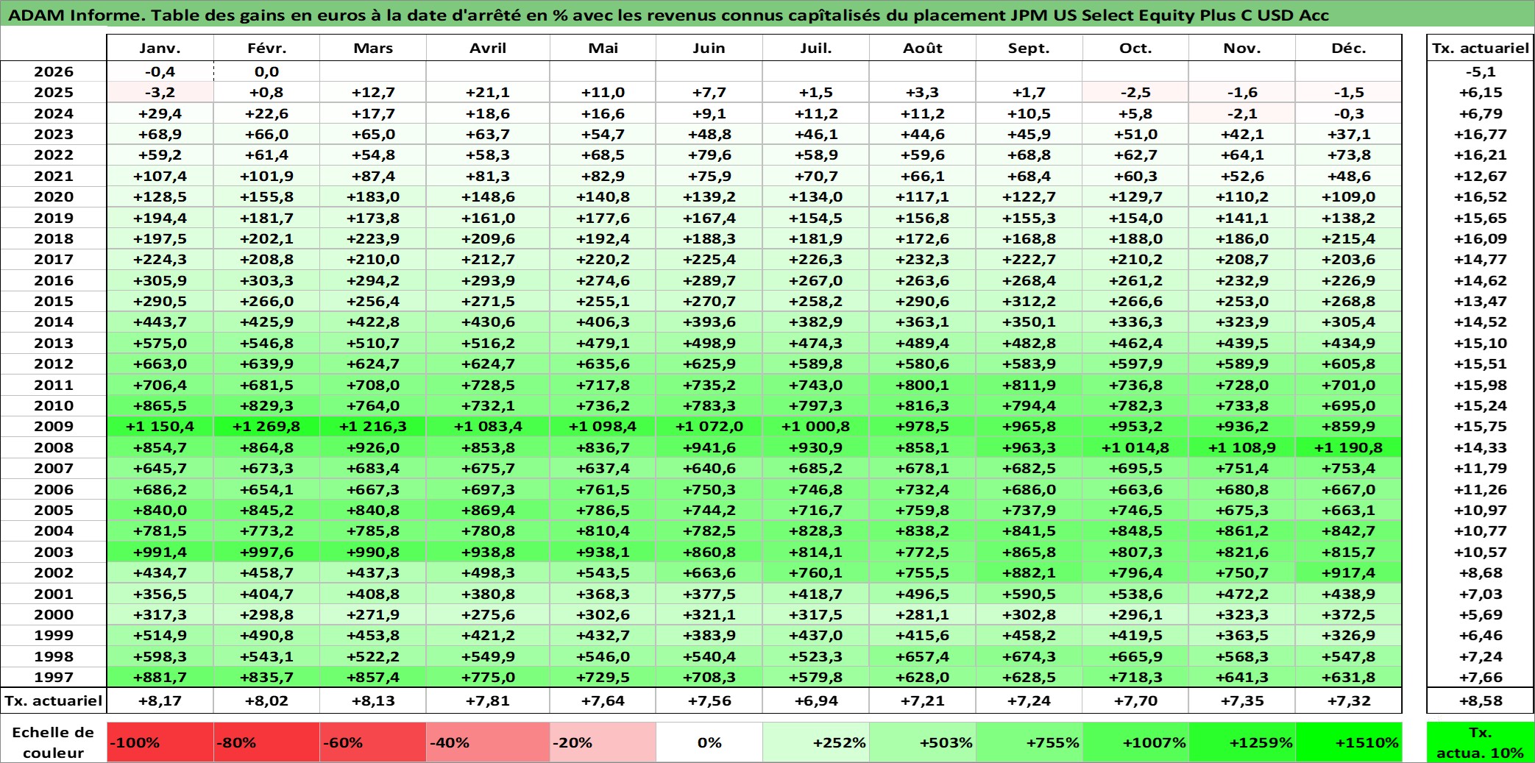Viewport: 1535px width, 763px height.
Task: Select the 2014 year row label
Action: 53,322
